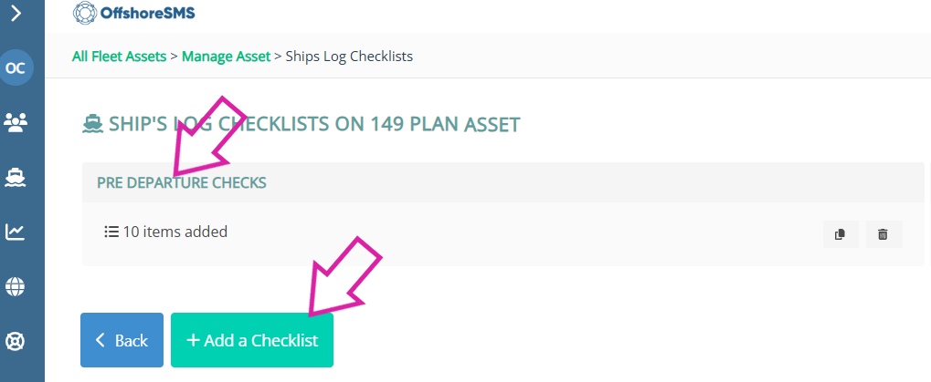This screenshot has height=382, width=931.
Task: Go to All Fleet Assets breadcrumb
Action: click(x=119, y=57)
